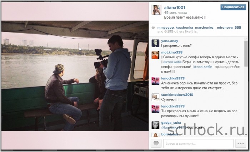
Task: Click the boat photo with the cameraman
Action: 75,76
